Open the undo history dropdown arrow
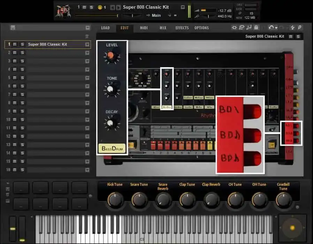This screenshot has width=313, height=244. click(x=276, y=28)
